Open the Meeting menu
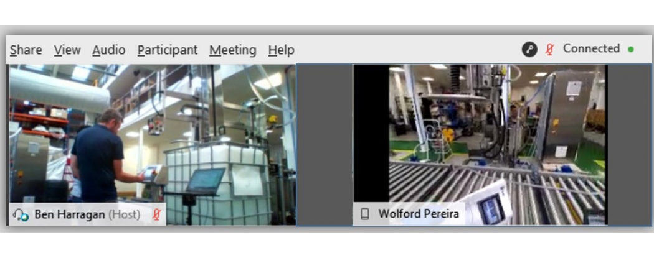Image resolution: width=654 pixels, height=258 pixels. pos(232,50)
